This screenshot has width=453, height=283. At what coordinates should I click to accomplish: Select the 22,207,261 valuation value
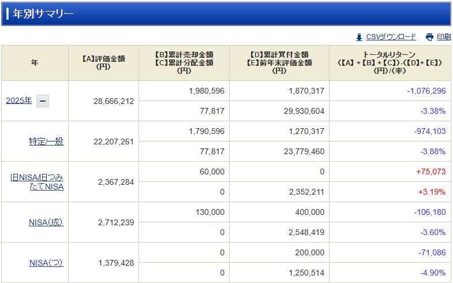tap(114, 141)
